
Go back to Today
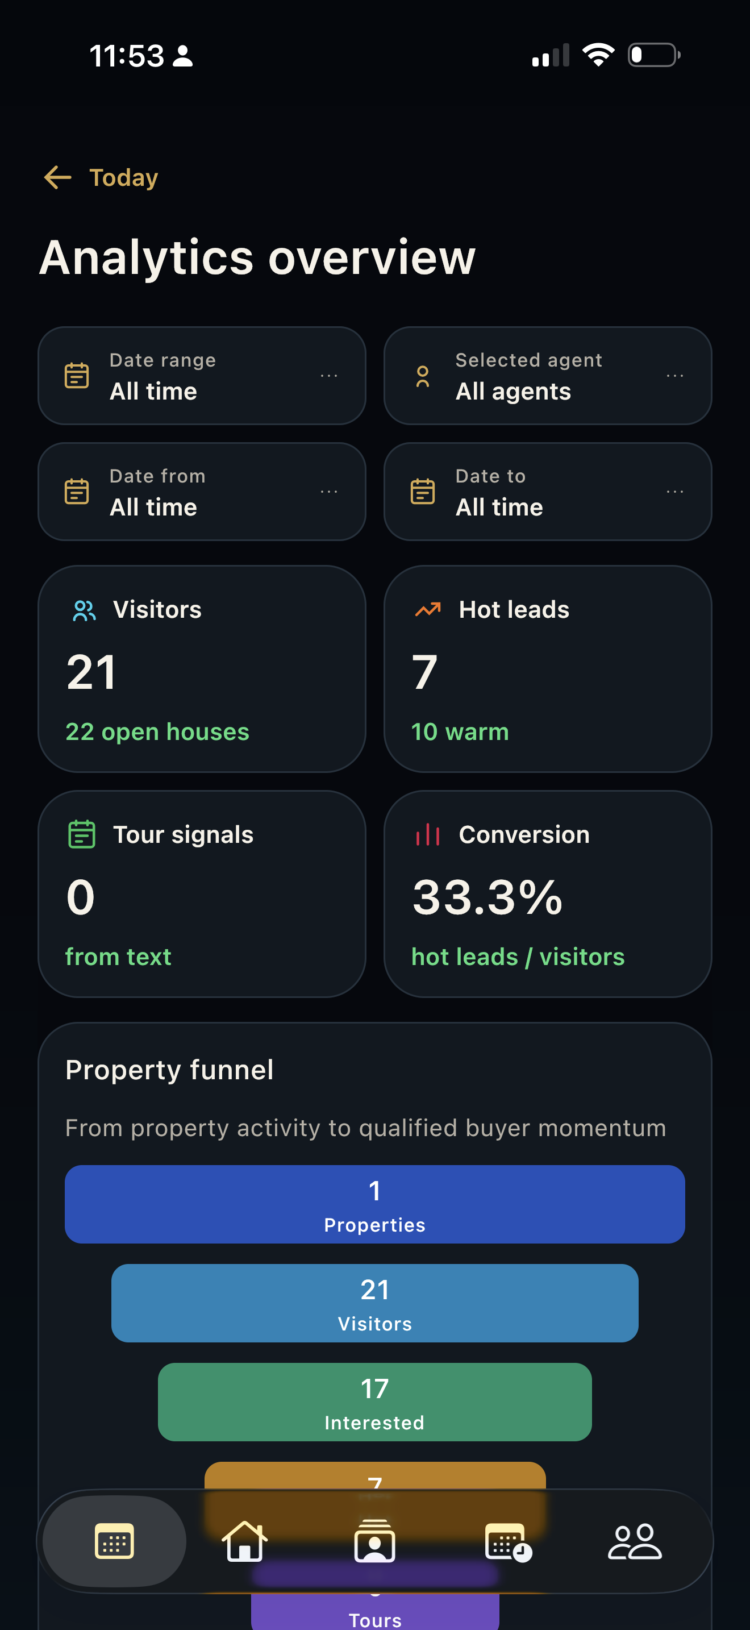124,178
